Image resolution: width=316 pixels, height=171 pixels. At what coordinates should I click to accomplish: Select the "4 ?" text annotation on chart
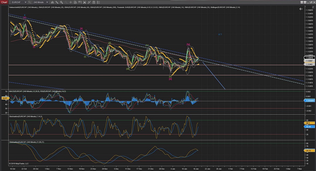[220, 34]
